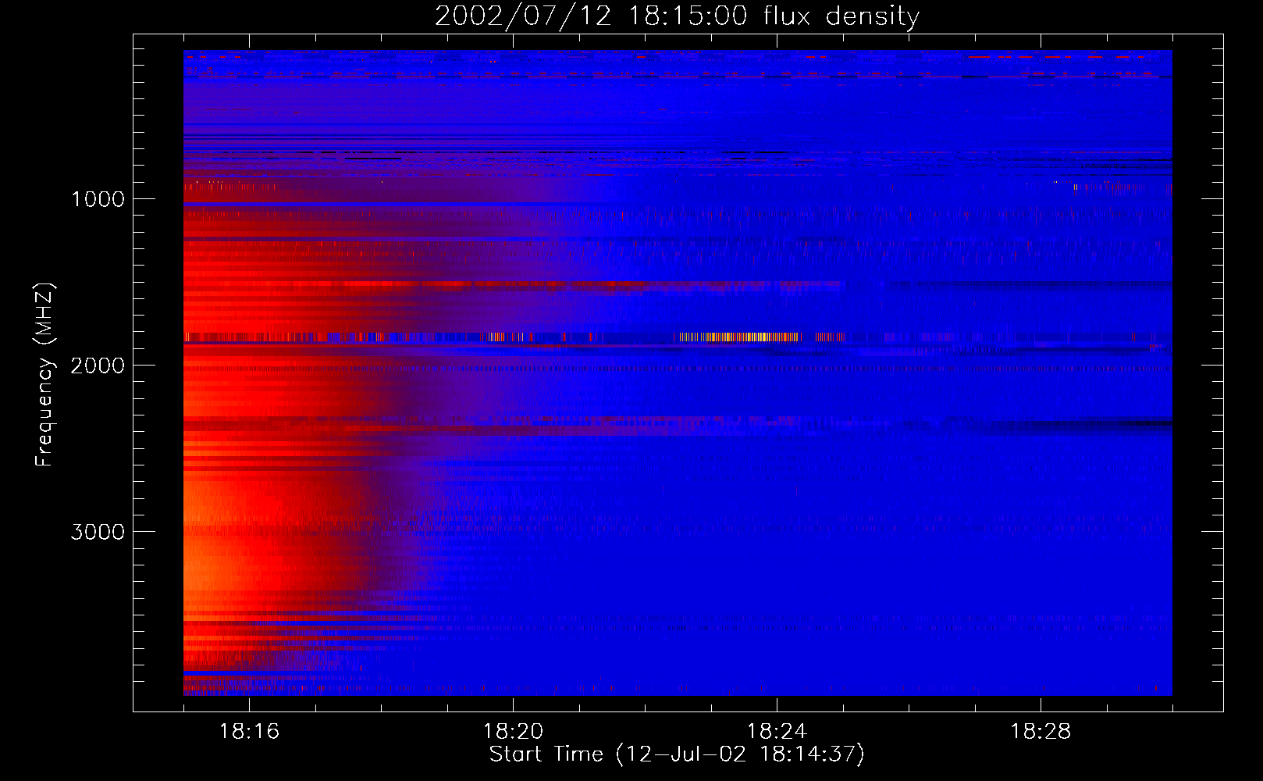Image resolution: width=1263 pixels, height=781 pixels.
Task: Click the bright yellow burst near 1800 MHz
Action: click(x=740, y=337)
